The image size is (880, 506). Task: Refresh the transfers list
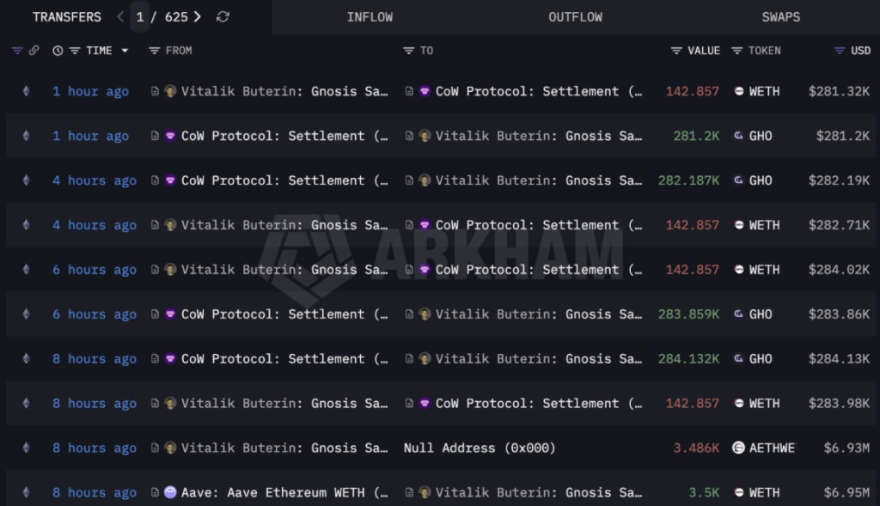(223, 16)
